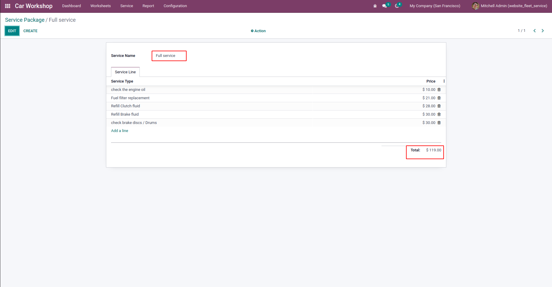Click the Car Workshop app title
552x287 pixels.
pos(34,6)
